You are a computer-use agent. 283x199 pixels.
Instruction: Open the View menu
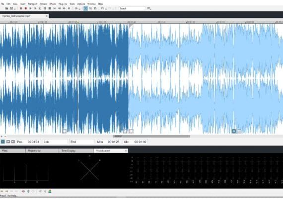[x=15, y=4]
